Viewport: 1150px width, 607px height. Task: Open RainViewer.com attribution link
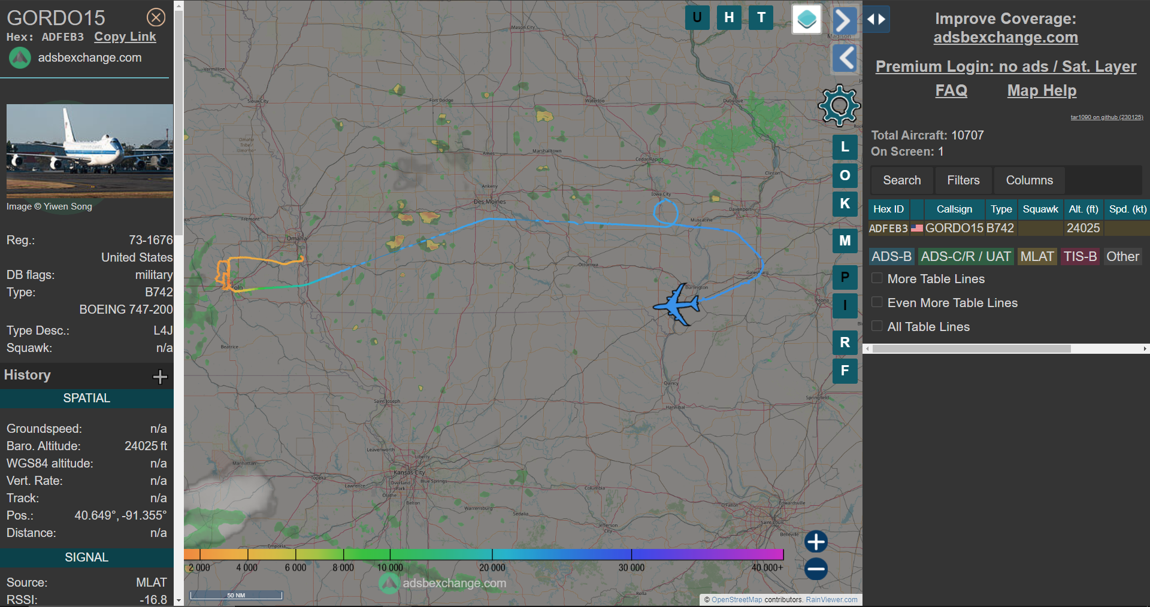831,599
